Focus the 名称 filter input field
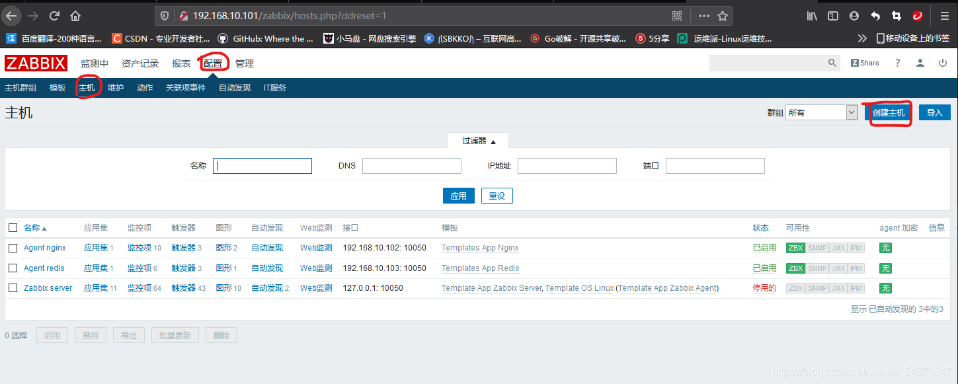The height and width of the screenshot is (384, 958). coord(262,166)
